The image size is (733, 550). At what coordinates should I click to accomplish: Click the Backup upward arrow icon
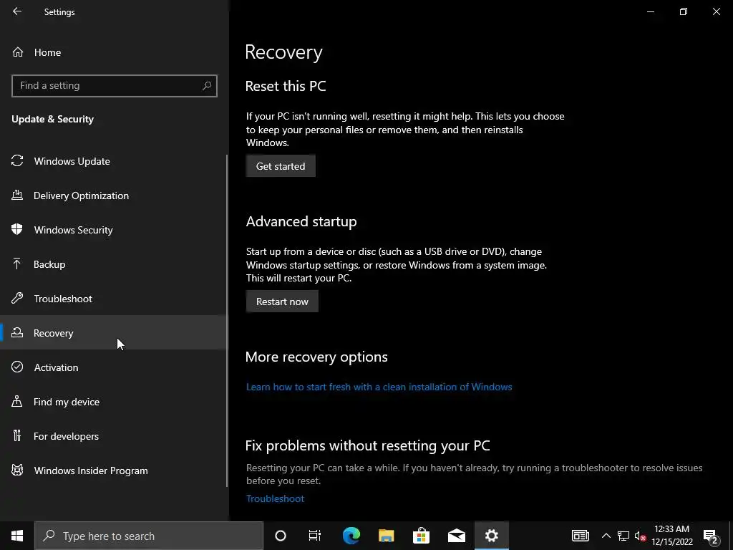17,264
